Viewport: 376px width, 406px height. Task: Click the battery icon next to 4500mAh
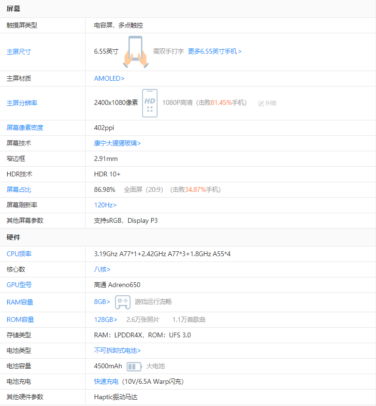pos(134,366)
